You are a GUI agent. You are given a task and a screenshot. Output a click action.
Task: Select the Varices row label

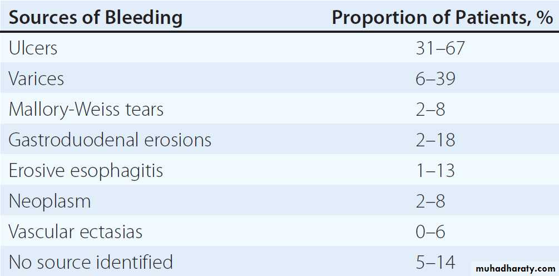click(x=36, y=79)
